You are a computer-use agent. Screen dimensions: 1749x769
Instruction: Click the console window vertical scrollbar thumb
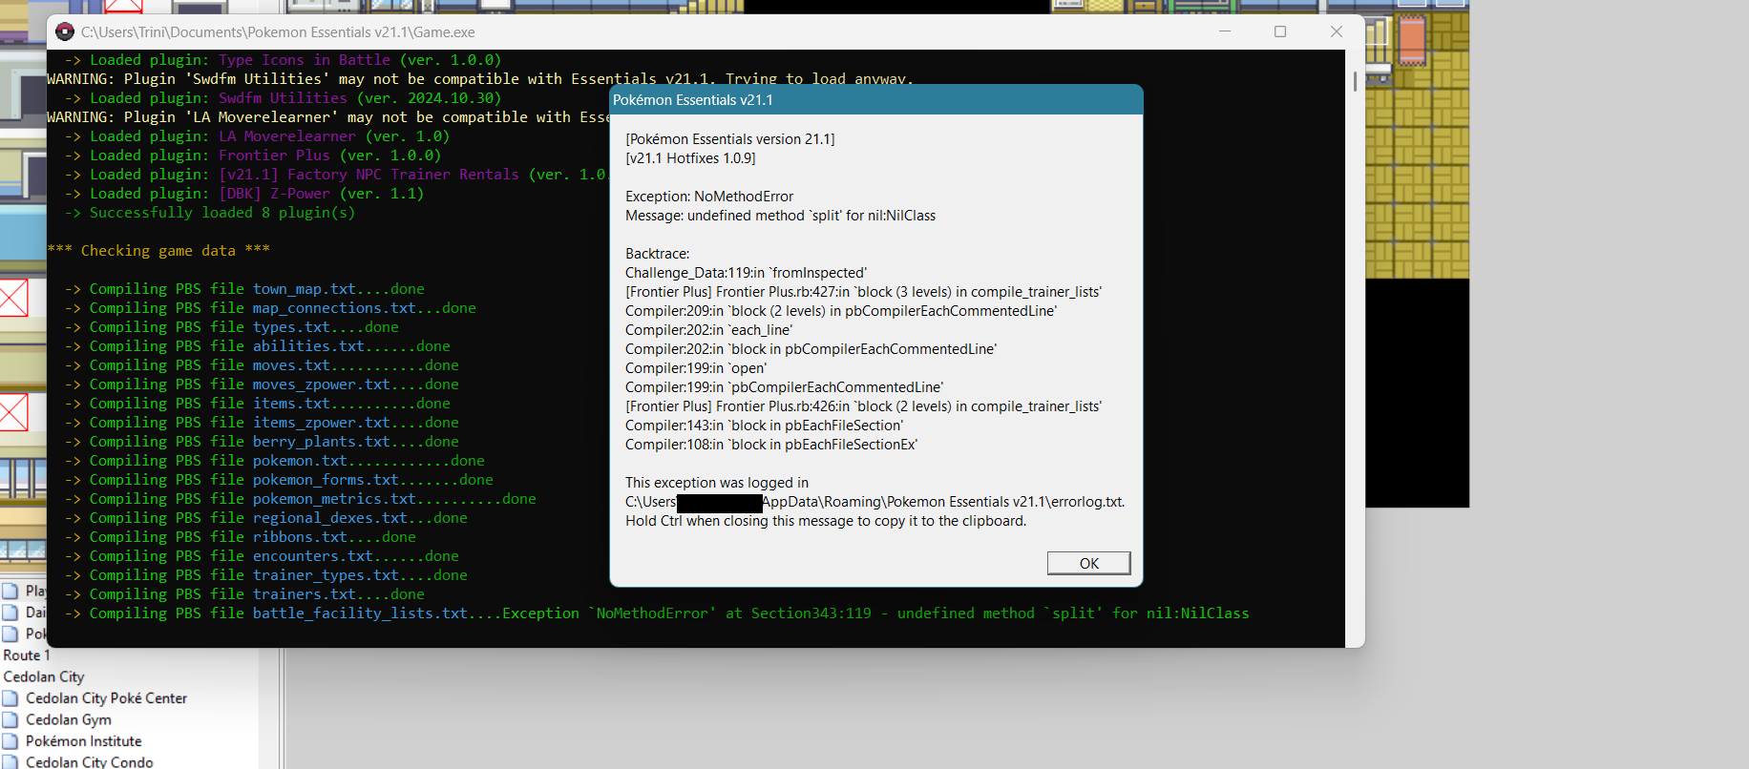1355,81
